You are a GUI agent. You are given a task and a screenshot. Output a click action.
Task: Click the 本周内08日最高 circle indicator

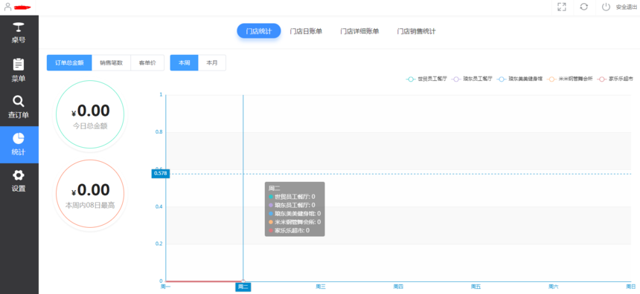pyautogui.click(x=90, y=194)
